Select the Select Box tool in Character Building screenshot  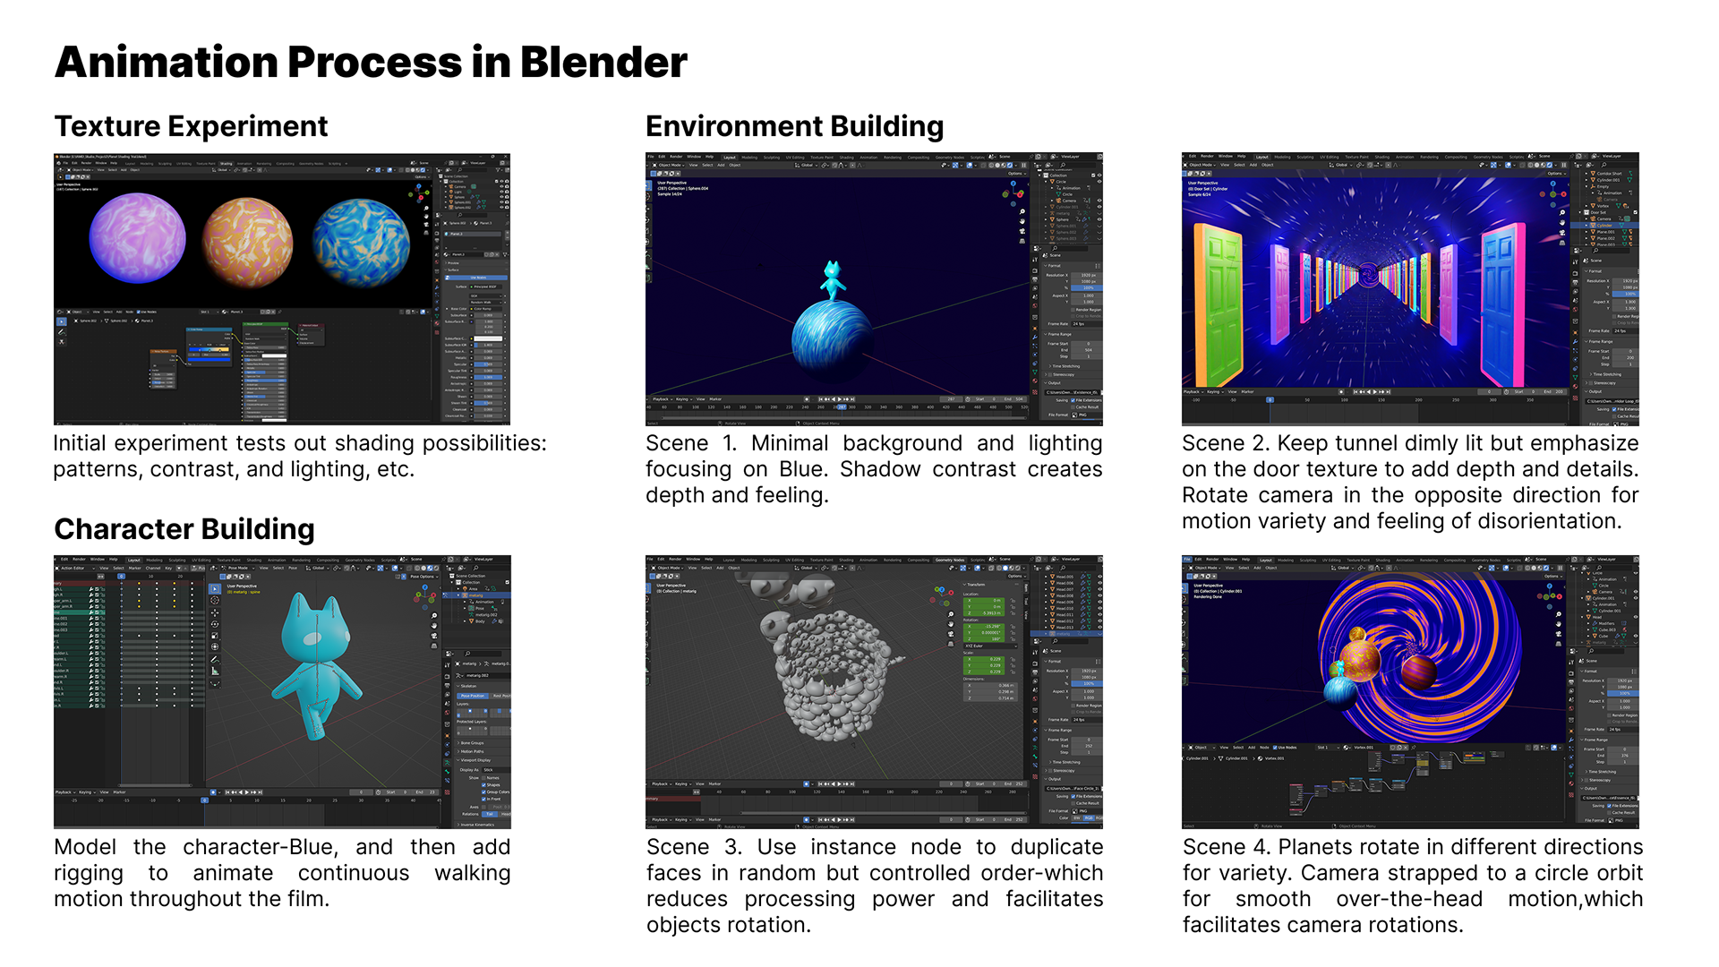tap(215, 589)
